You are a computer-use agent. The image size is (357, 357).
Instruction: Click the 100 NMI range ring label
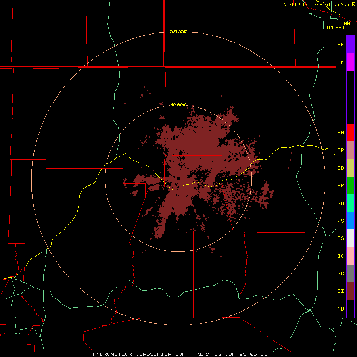(x=178, y=31)
